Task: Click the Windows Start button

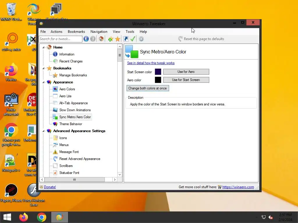Action: click(x=7, y=217)
